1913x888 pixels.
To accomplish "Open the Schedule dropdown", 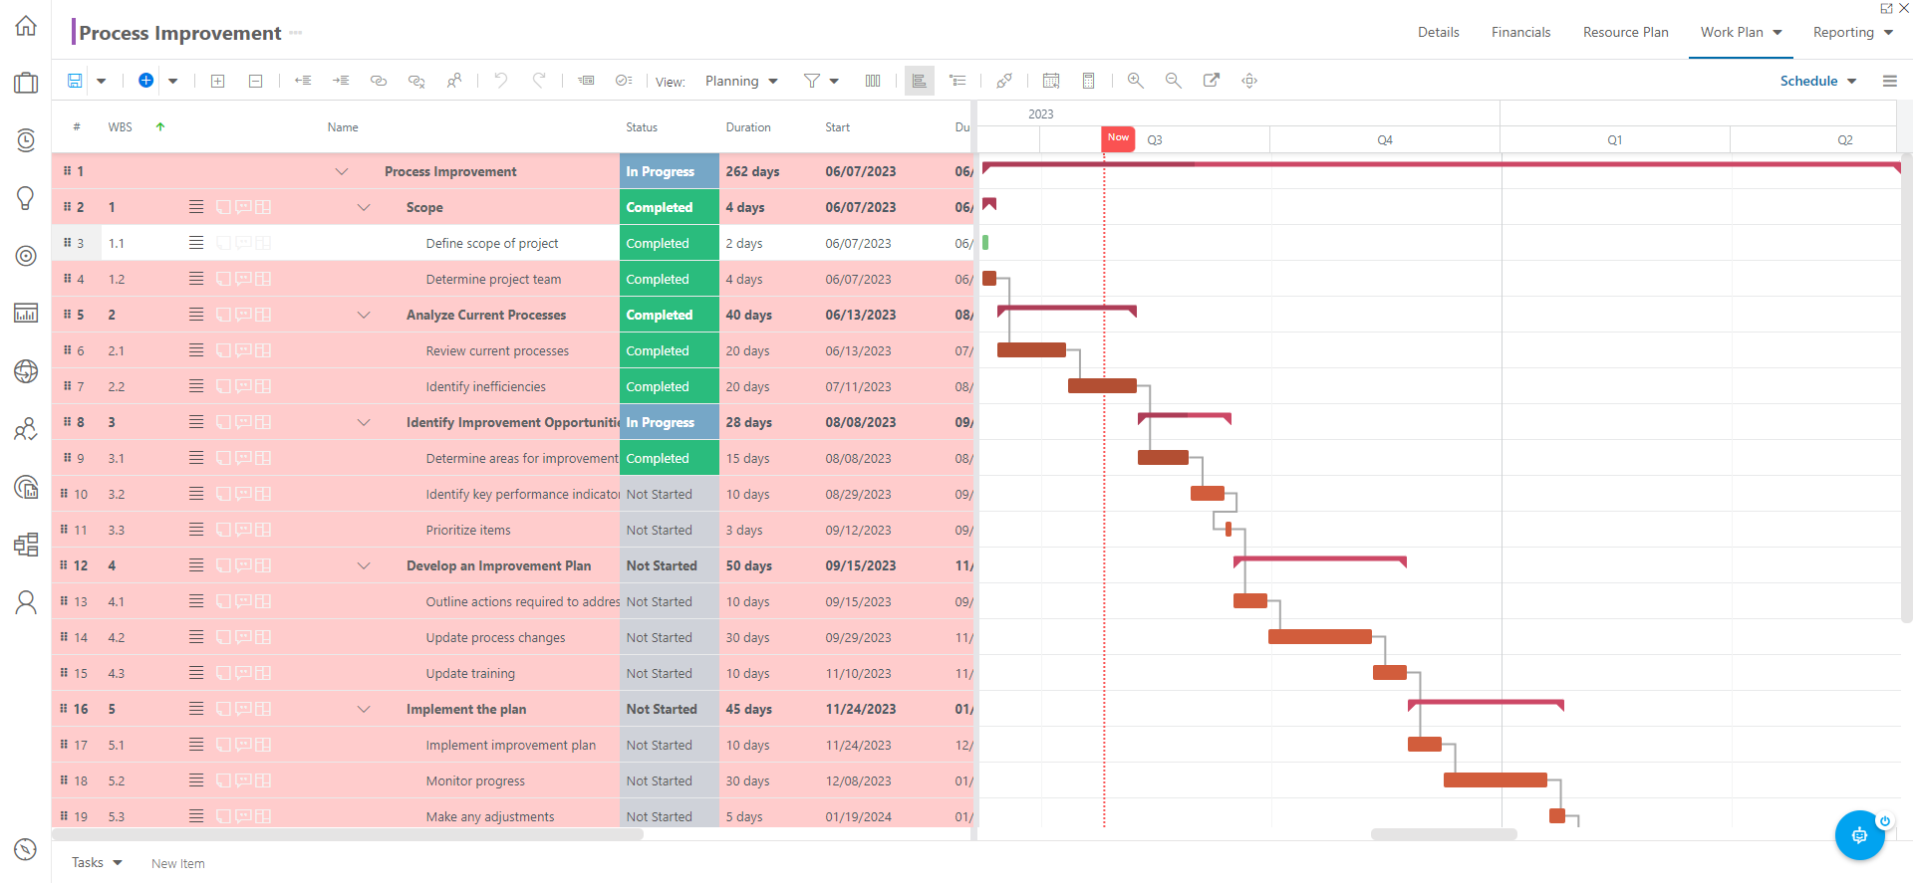I will [x=1818, y=81].
